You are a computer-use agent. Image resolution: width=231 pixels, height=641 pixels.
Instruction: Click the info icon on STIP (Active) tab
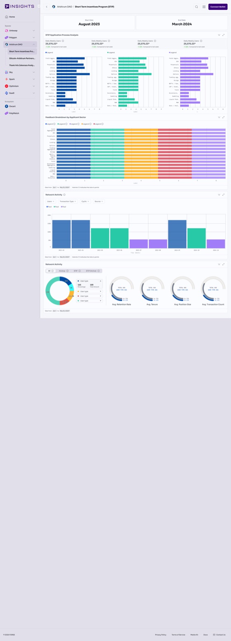(99, 271)
